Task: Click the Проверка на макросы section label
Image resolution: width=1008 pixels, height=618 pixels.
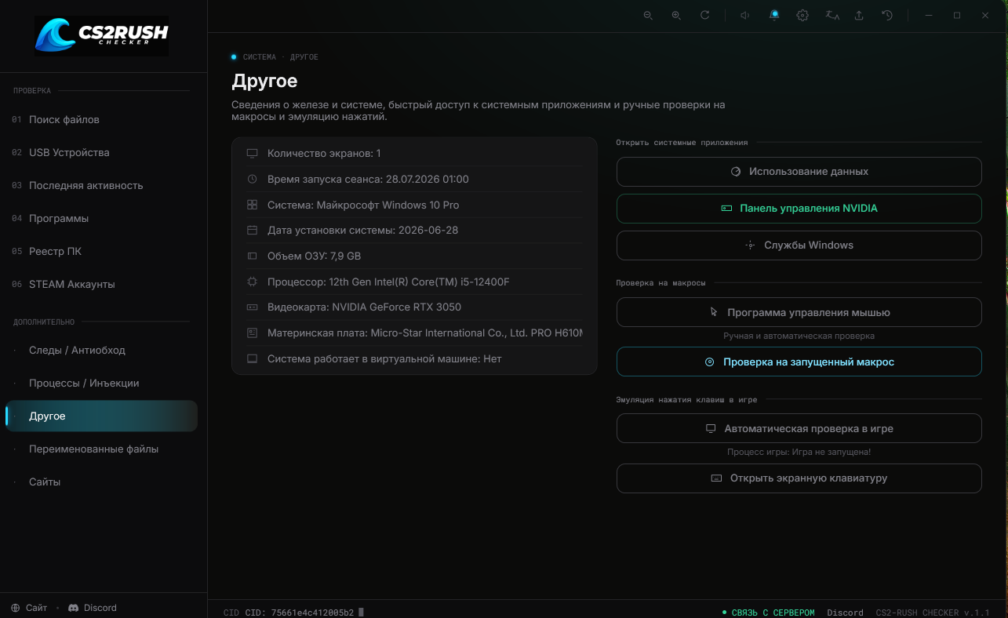Action: (660, 282)
